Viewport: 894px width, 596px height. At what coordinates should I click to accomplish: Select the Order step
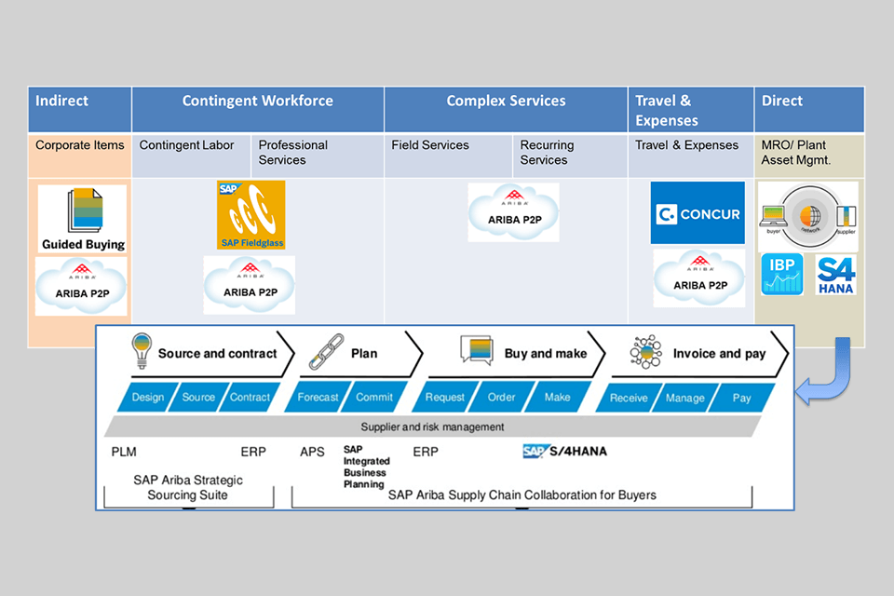(501, 397)
